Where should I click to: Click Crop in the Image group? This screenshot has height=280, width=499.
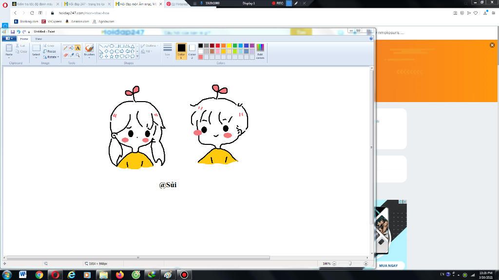(49, 46)
